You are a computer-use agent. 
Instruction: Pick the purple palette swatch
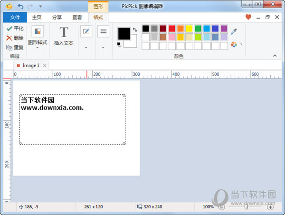point(224,29)
